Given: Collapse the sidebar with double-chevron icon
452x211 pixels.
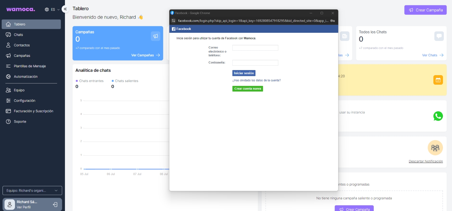Looking at the screenshot, I should [65, 9].
